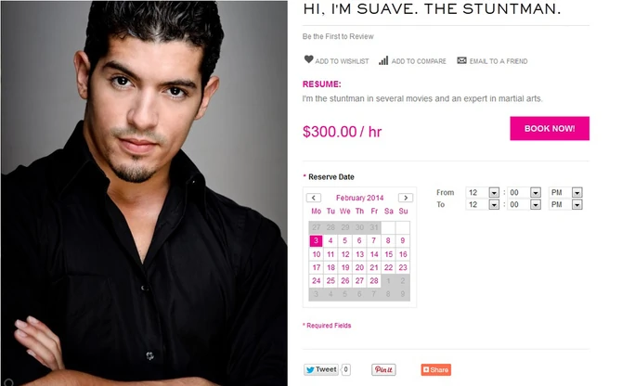Tweet this page via Twitter button
622x386 pixels.
click(x=321, y=369)
